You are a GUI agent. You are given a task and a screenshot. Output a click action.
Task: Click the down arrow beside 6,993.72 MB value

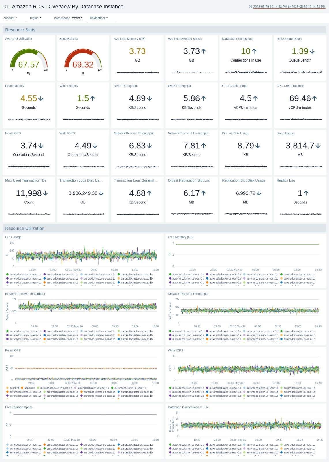(259, 193)
